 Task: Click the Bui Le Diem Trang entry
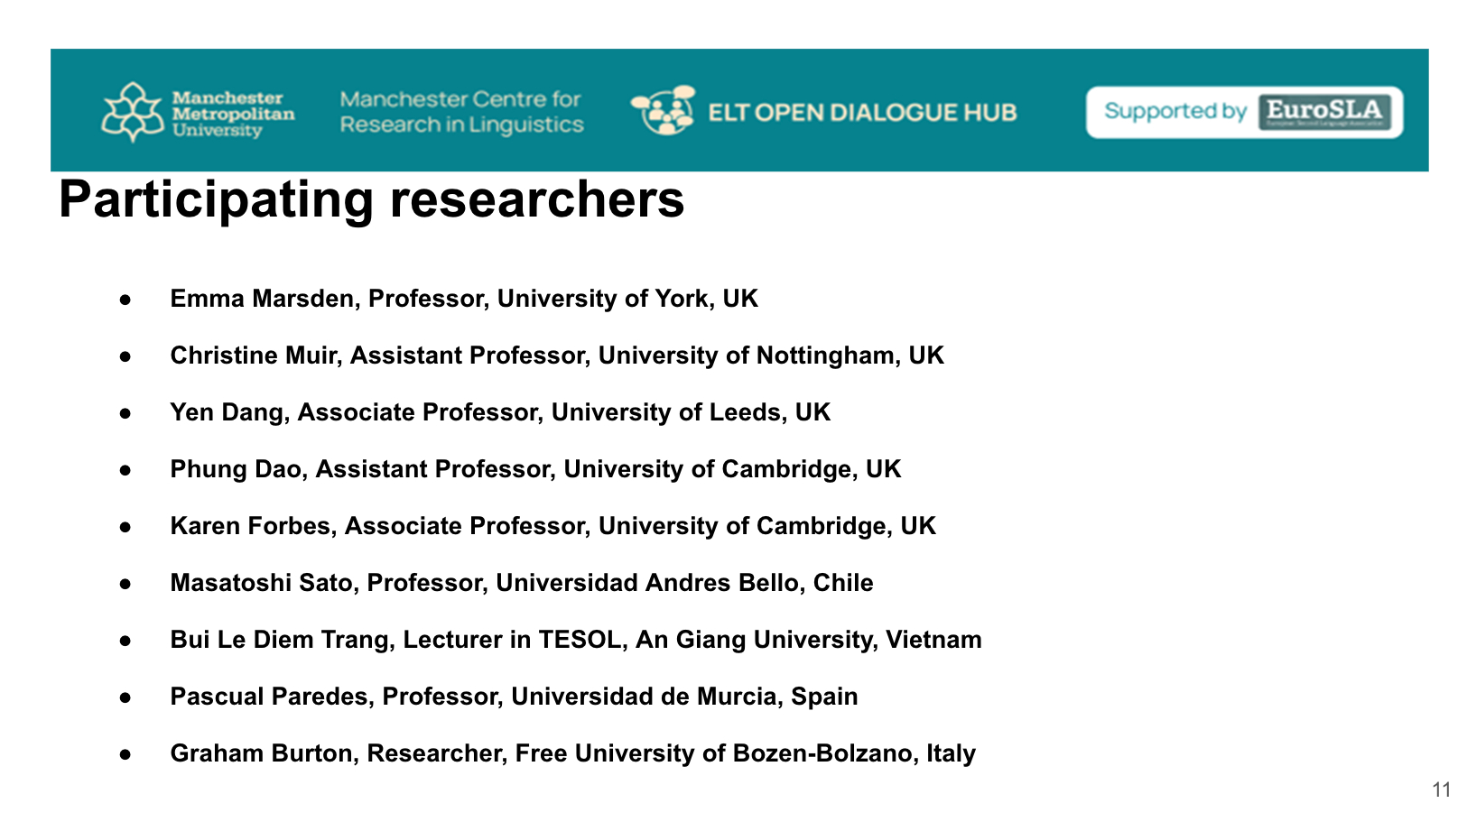576,640
